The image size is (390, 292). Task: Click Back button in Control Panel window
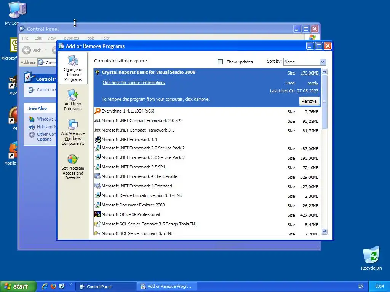tap(32, 50)
